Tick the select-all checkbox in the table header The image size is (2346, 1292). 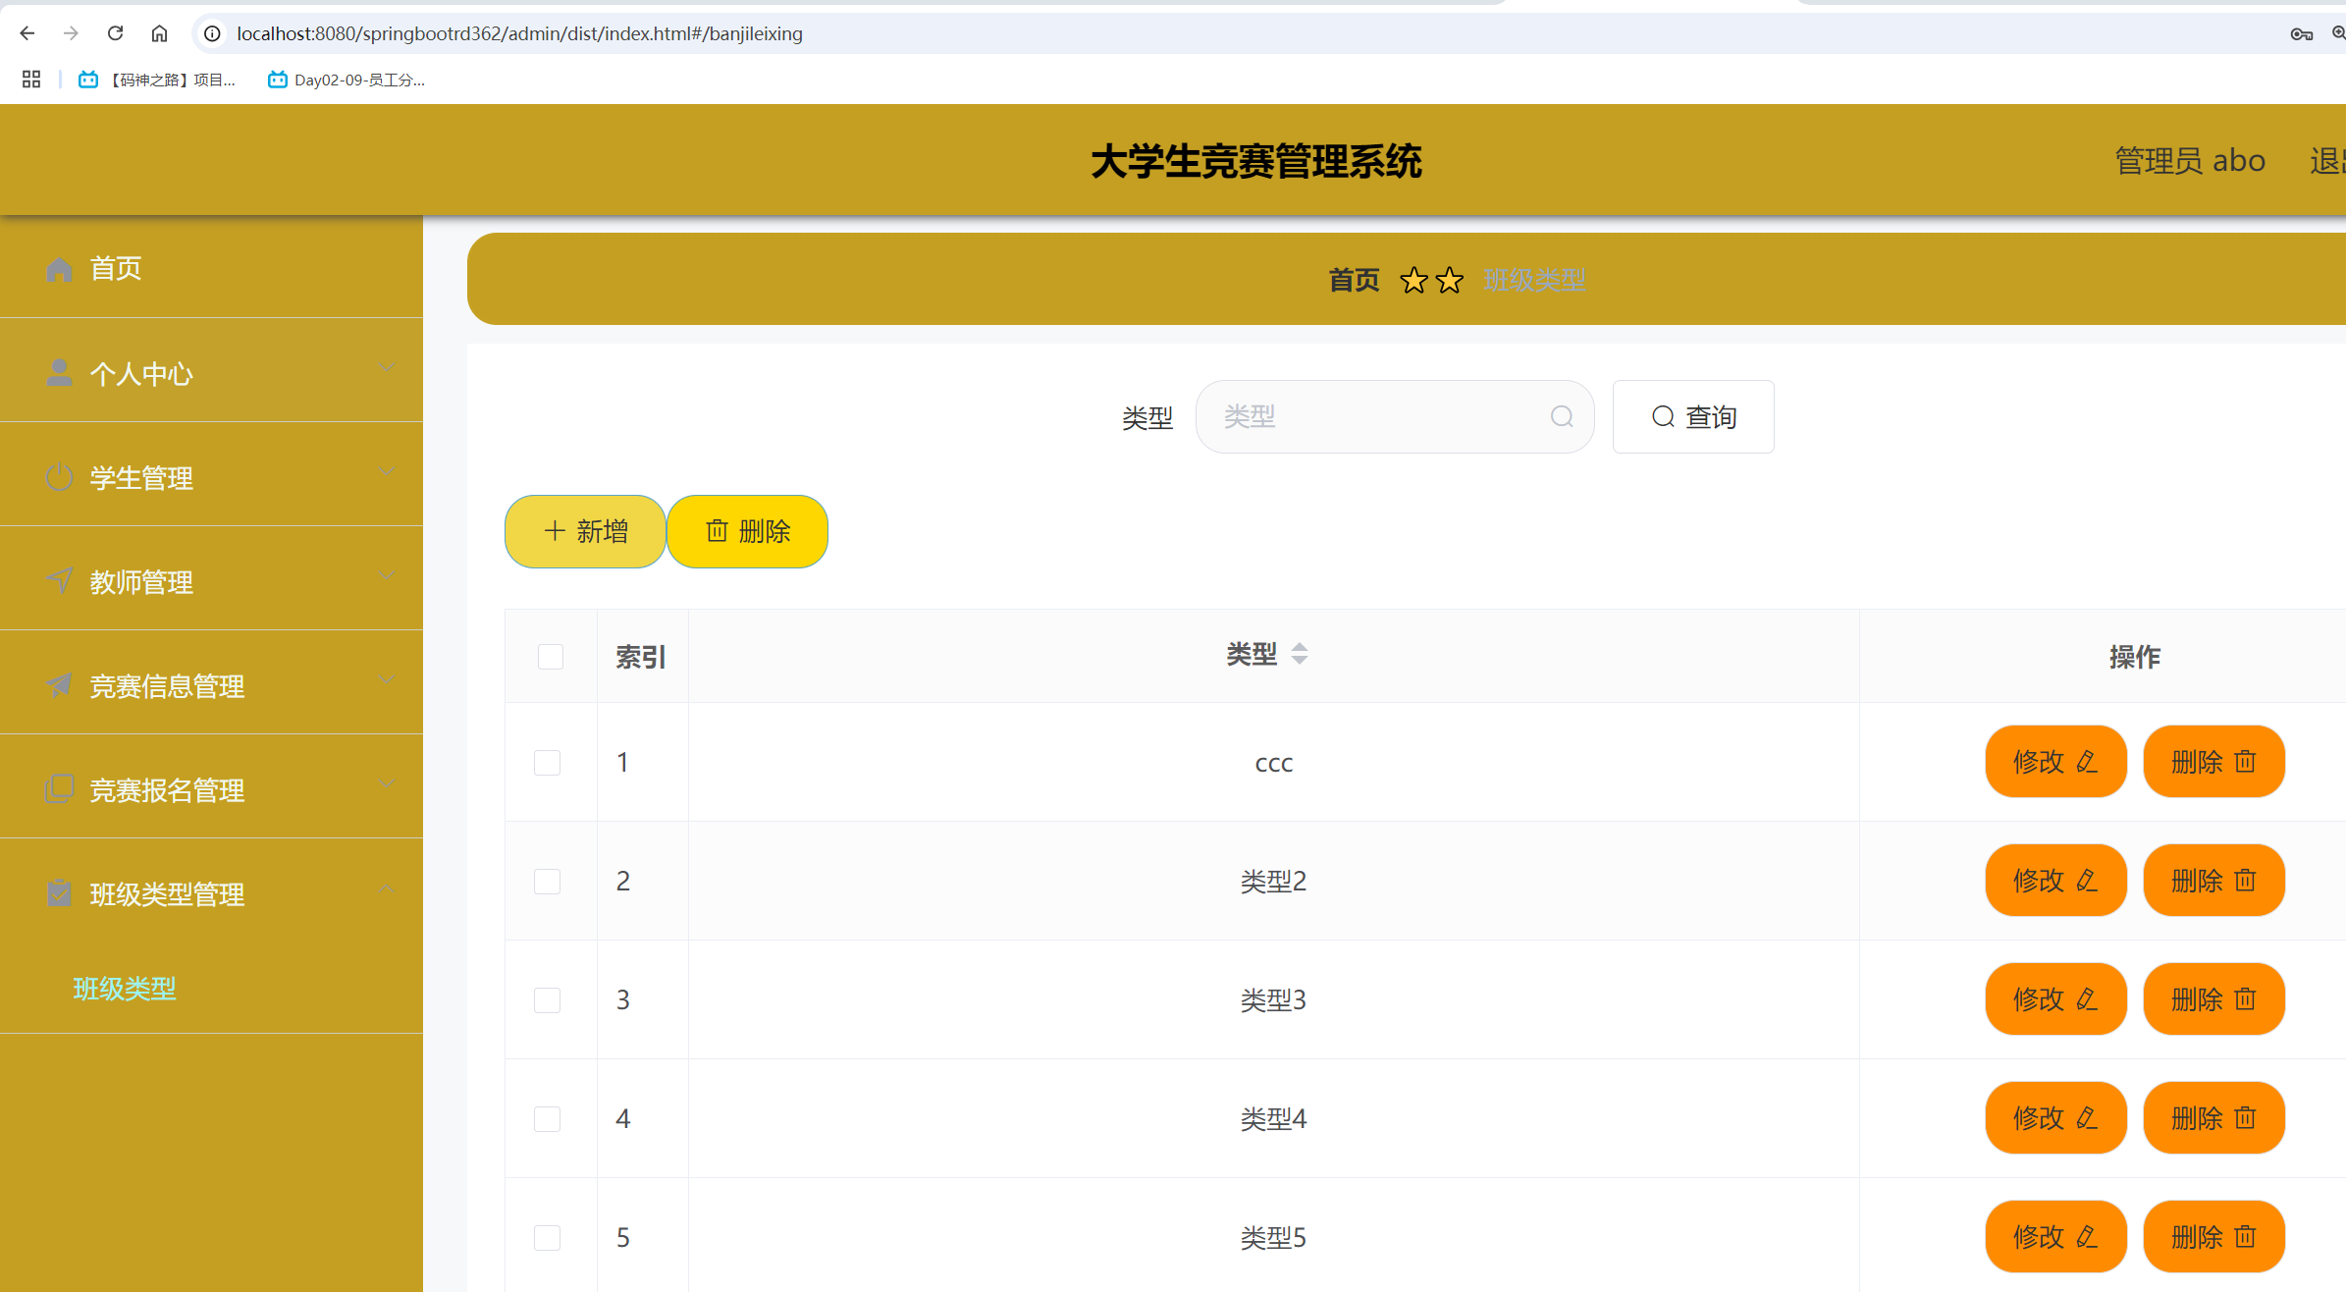(551, 657)
